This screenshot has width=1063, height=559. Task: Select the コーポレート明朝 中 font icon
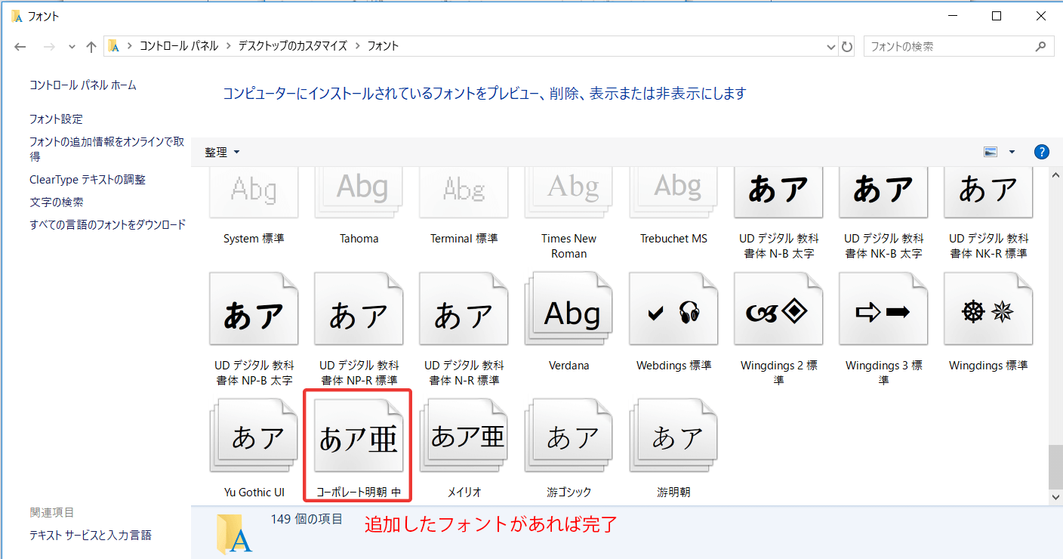click(x=358, y=439)
